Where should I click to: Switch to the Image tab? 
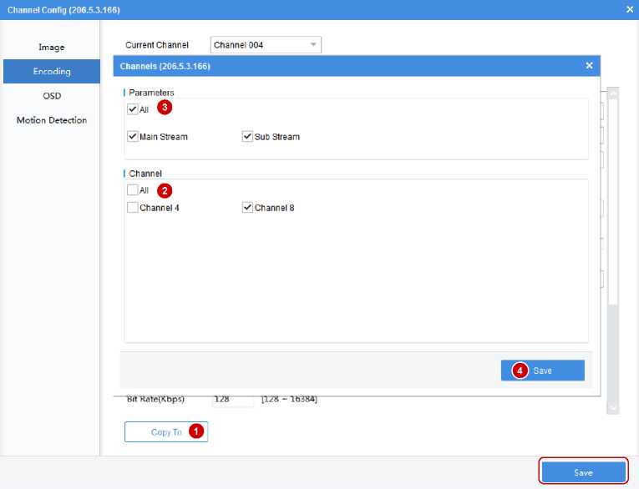(x=51, y=48)
